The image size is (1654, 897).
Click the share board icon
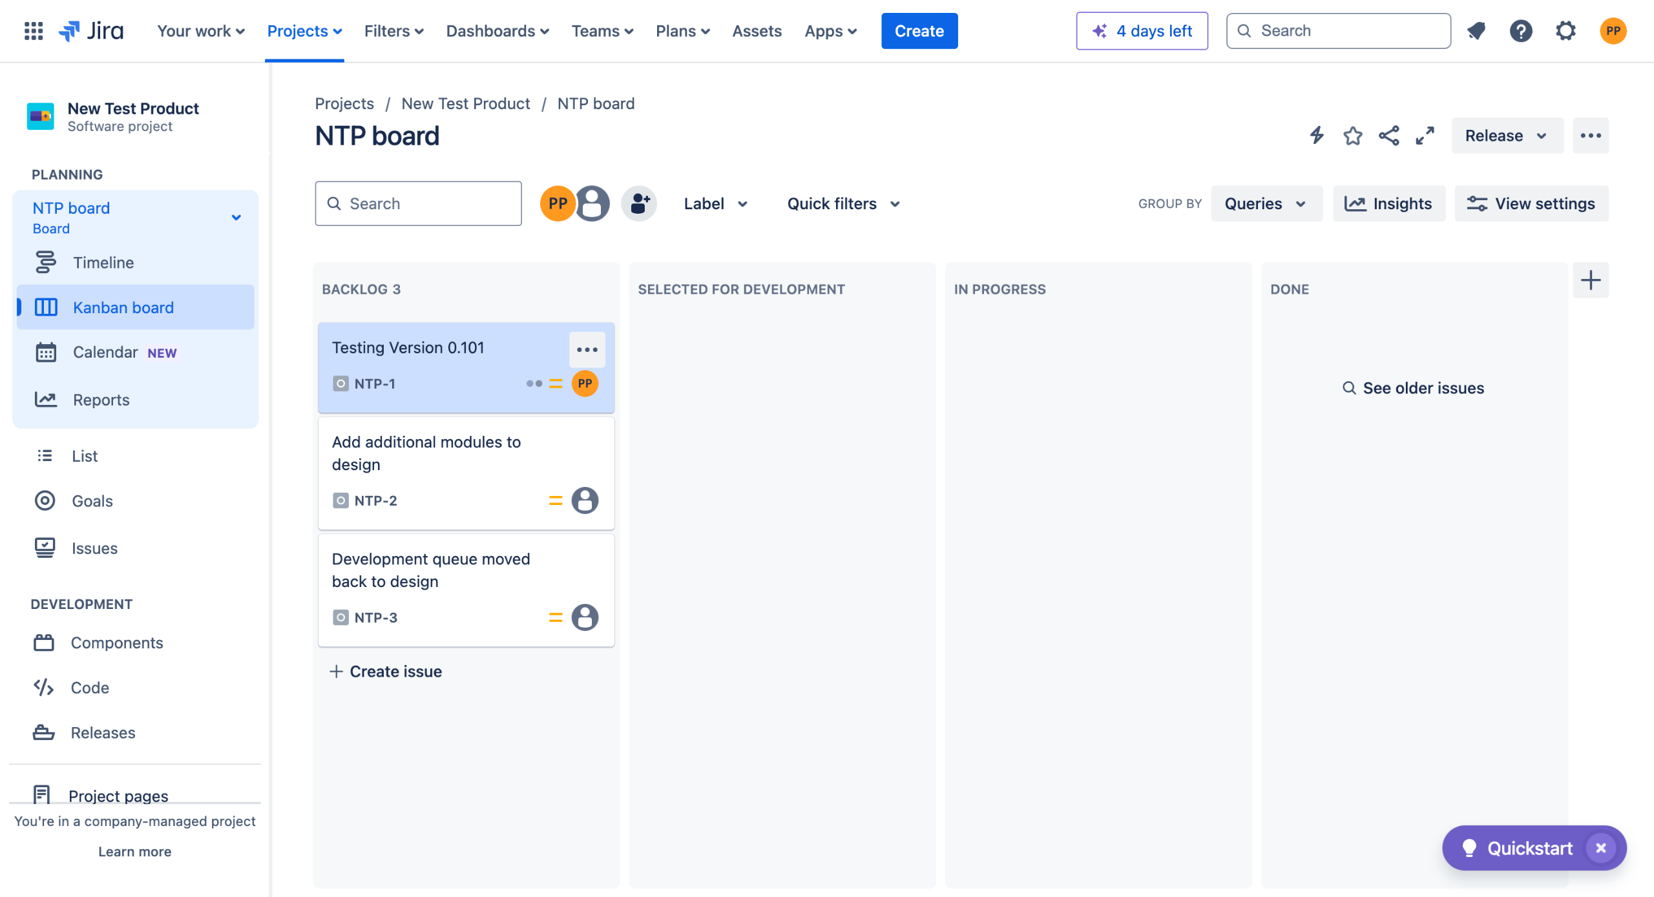point(1388,136)
